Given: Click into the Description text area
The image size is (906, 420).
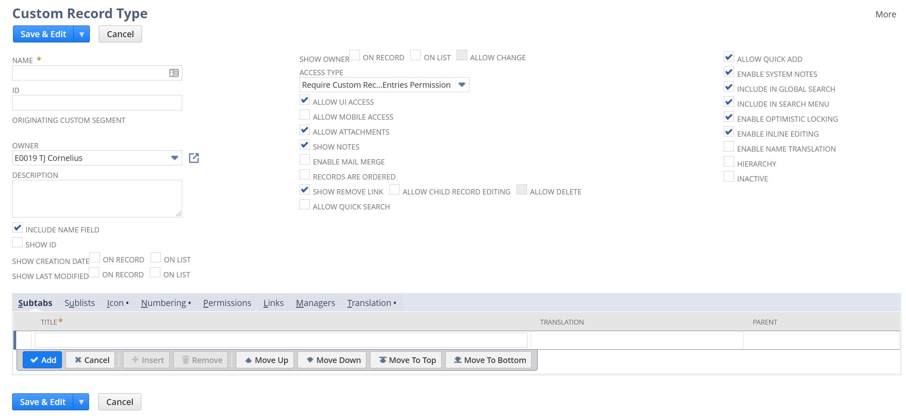Looking at the screenshot, I should [97, 198].
